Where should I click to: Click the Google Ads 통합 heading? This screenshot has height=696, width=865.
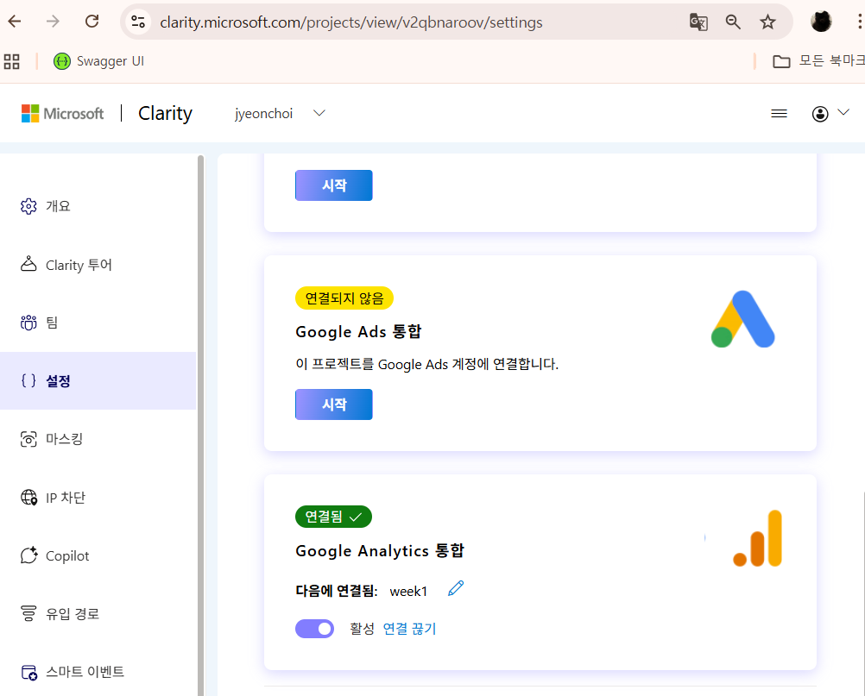click(x=358, y=332)
